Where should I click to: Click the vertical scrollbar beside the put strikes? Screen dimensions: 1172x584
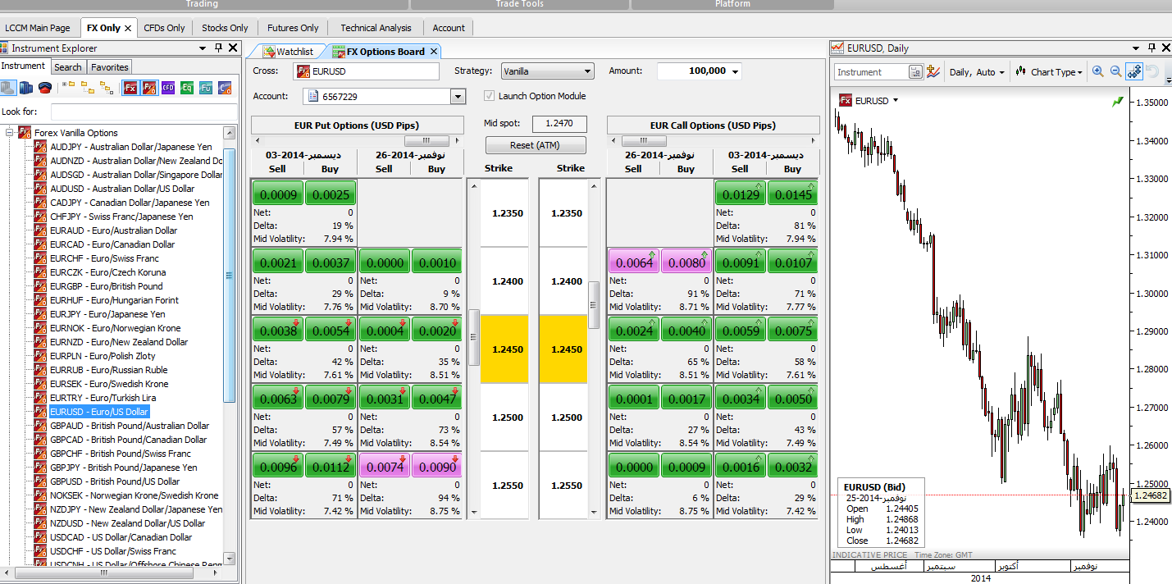473,337
